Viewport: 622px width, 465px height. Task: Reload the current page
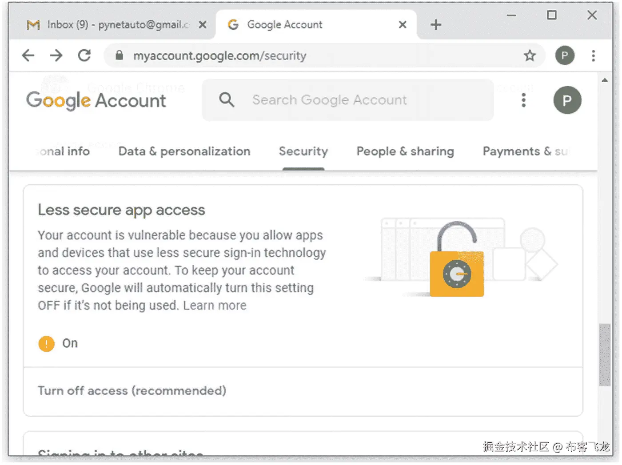[84, 56]
